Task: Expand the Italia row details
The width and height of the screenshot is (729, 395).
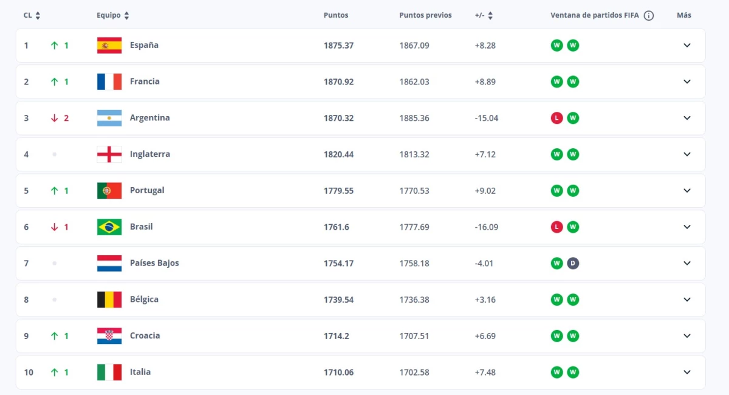Action: (687, 372)
